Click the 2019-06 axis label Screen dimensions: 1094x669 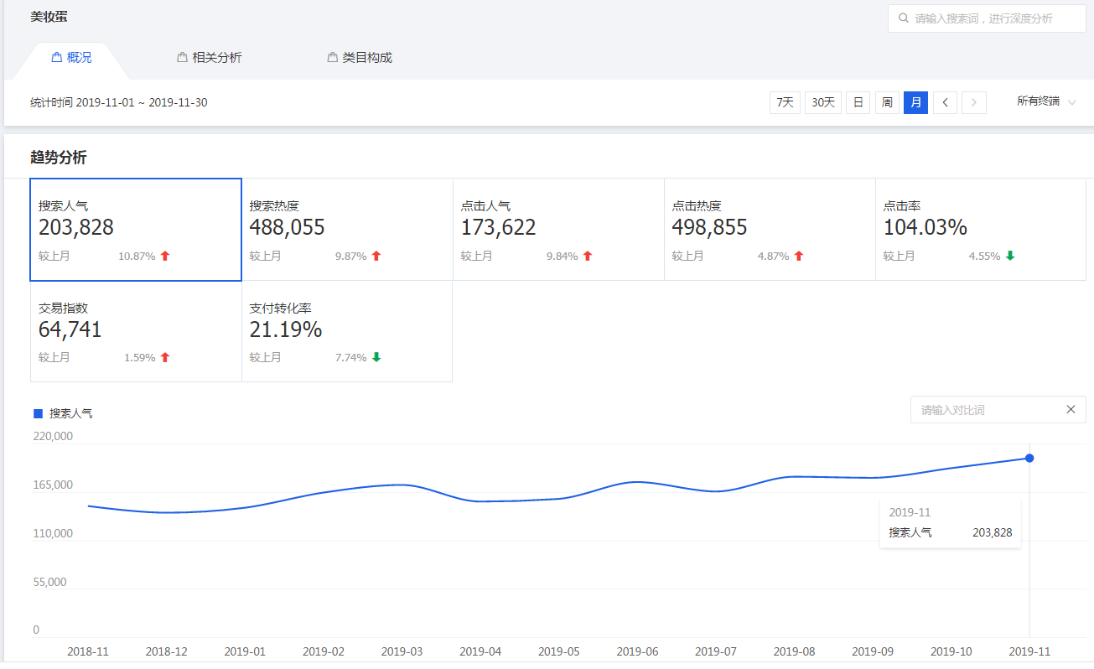[637, 651]
